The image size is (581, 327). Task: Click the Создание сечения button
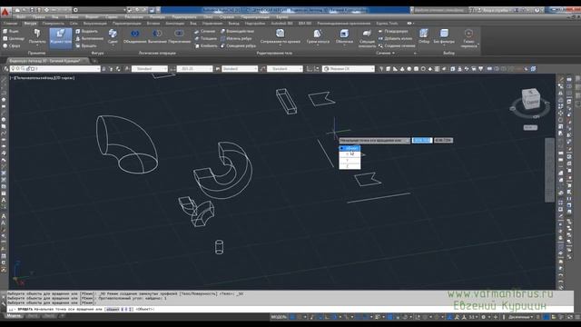(397, 46)
